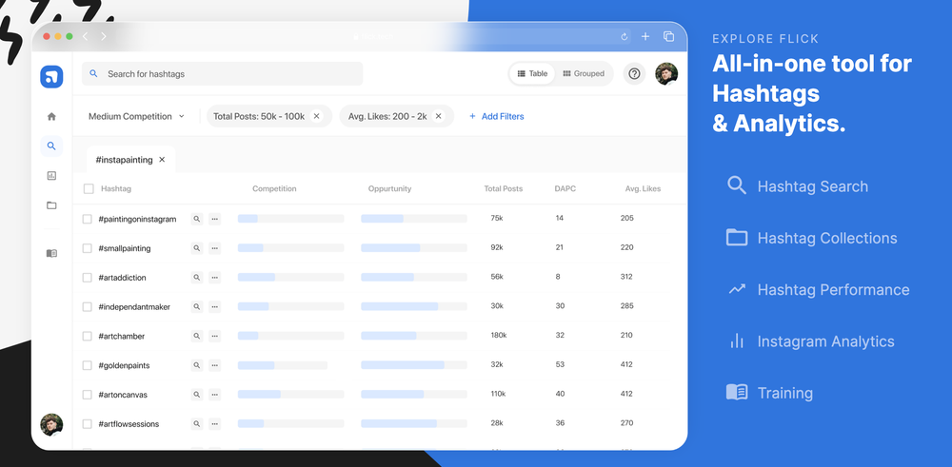Click competition bar for #artoncanvas
The width and height of the screenshot is (952, 467).
point(290,394)
